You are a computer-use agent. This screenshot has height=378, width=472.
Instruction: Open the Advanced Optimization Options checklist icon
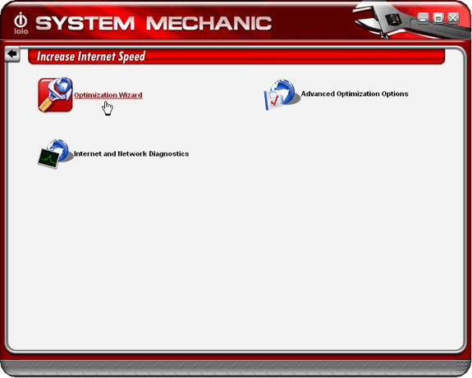click(x=282, y=94)
